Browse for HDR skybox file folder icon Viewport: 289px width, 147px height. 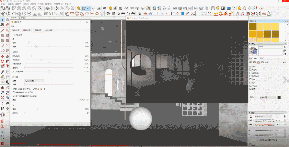tap(41, 89)
